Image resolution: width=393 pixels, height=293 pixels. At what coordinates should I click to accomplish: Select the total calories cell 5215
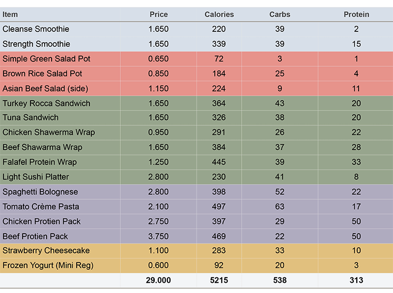coord(219,280)
